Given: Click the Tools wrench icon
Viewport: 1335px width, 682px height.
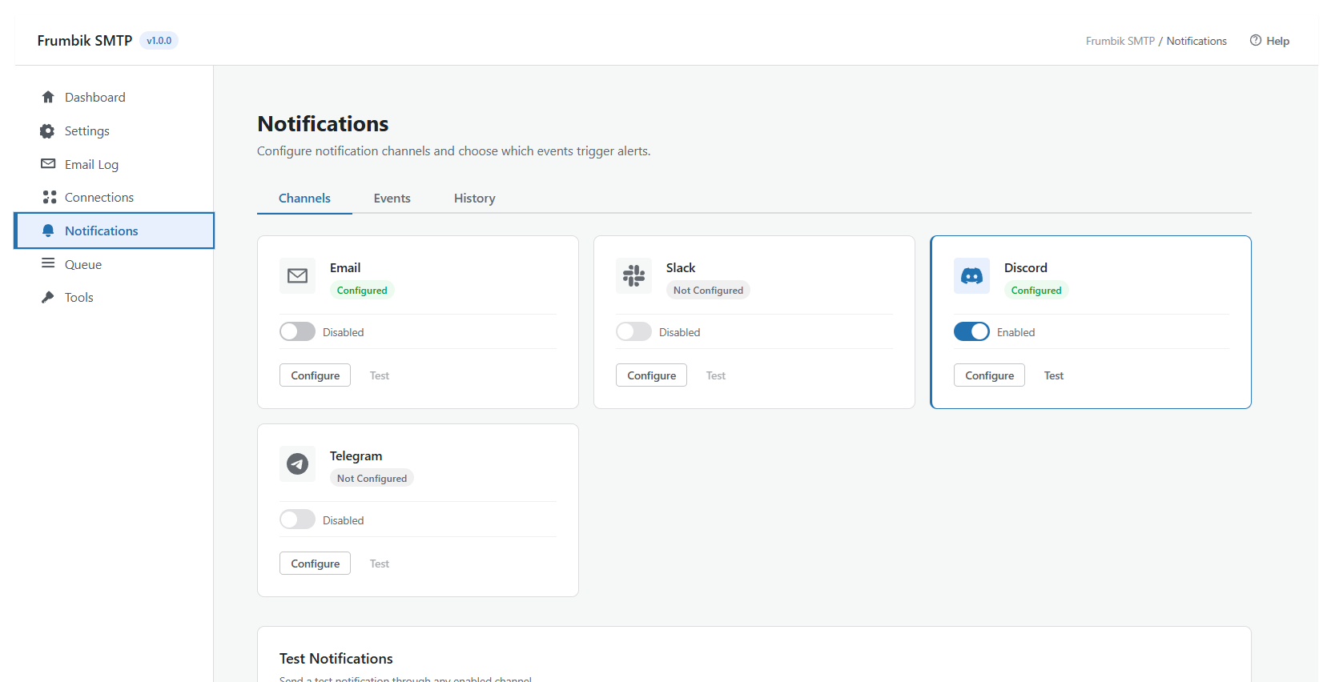Looking at the screenshot, I should [x=48, y=297].
